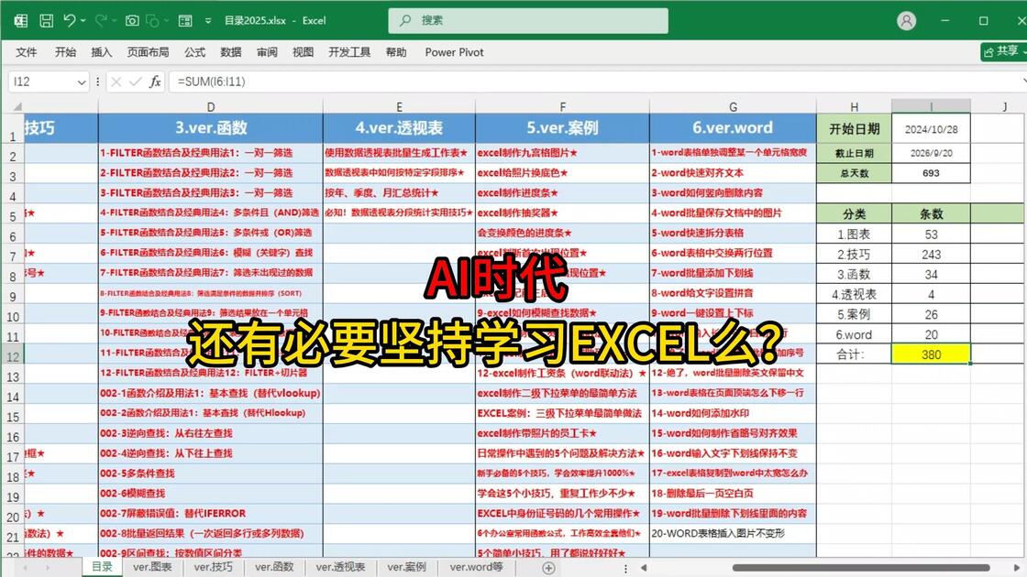Viewport: 1027px width, 577px height.
Task: Open the Power Pivot ribbon tab
Action: click(x=454, y=52)
